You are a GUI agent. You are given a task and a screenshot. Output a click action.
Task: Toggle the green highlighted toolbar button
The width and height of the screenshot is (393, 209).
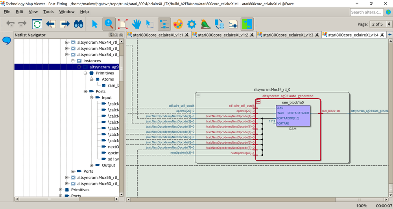247,24
